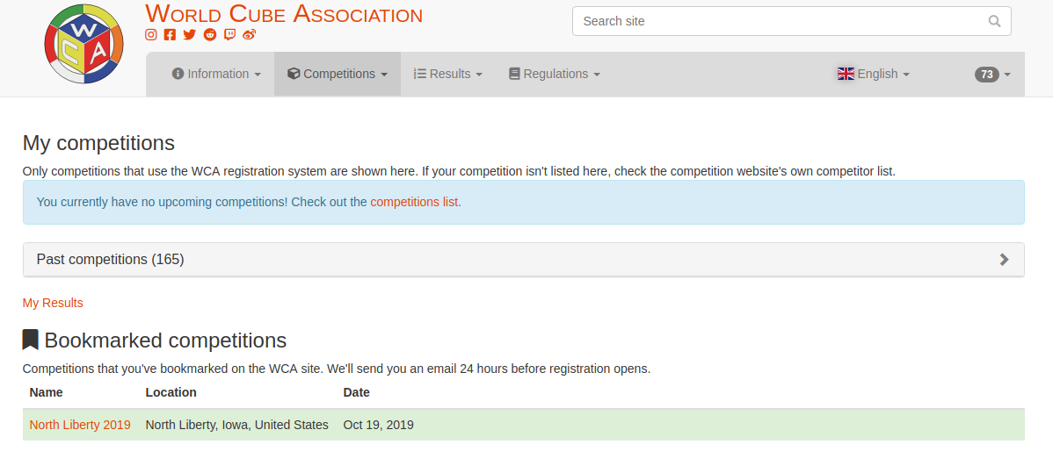Click the Location column header
The width and height of the screenshot is (1053, 473).
tap(171, 392)
